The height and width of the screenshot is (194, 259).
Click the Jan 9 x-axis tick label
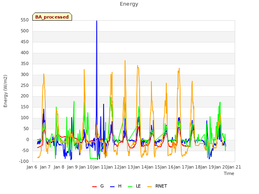coord(72,167)
